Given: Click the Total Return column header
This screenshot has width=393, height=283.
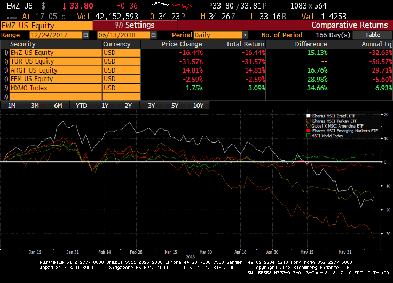Looking at the screenshot, I should 234,44.
